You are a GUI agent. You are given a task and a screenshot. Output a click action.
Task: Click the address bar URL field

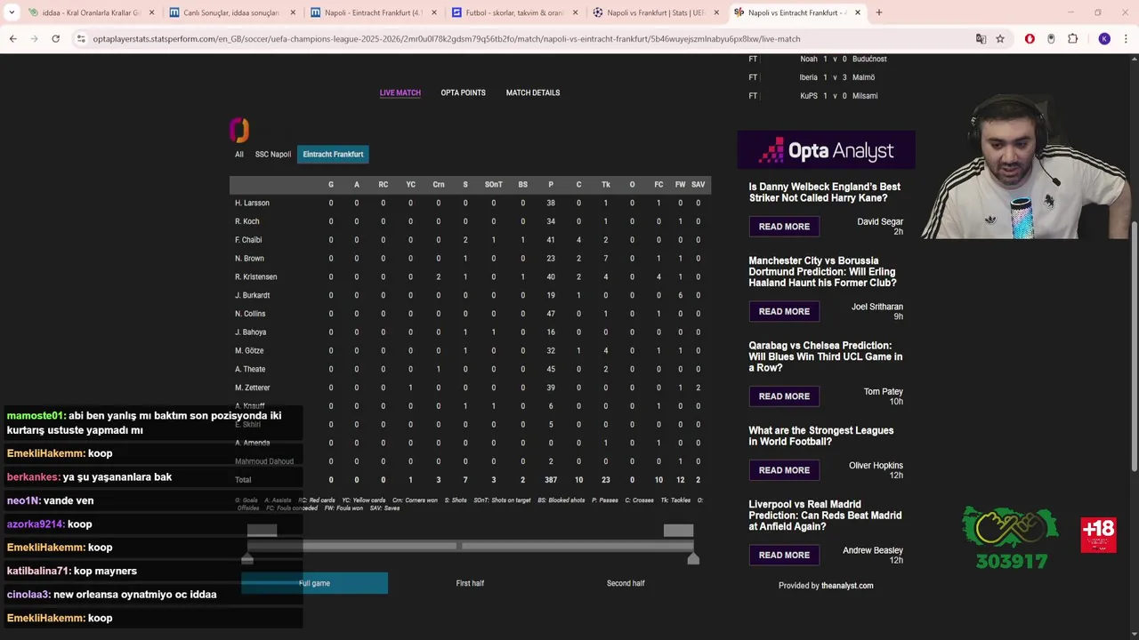(x=525, y=39)
